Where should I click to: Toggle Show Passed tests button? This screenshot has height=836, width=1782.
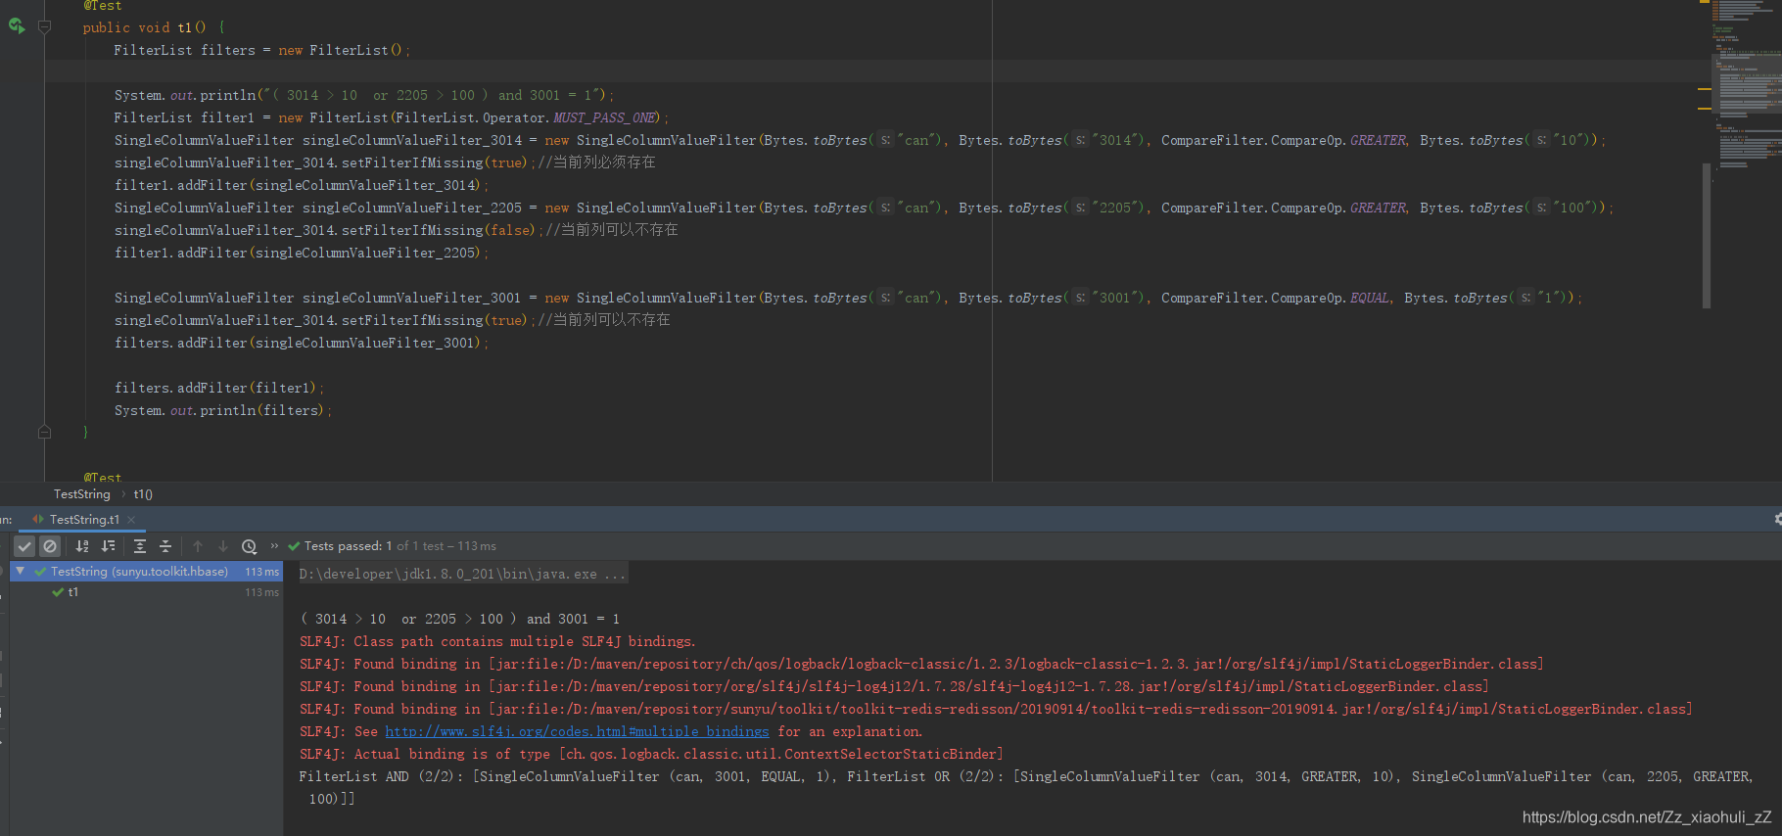(x=25, y=546)
